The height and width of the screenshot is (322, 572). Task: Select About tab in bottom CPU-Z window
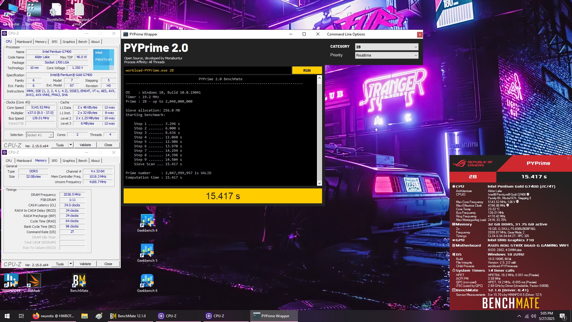click(95, 161)
